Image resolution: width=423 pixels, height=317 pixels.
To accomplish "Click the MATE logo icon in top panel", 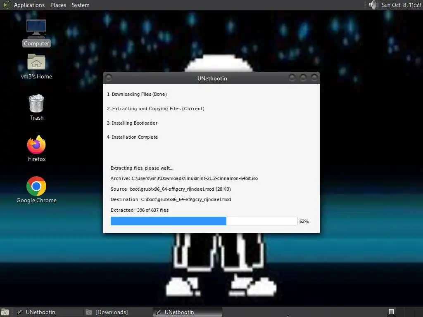I will click(x=7, y=5).
